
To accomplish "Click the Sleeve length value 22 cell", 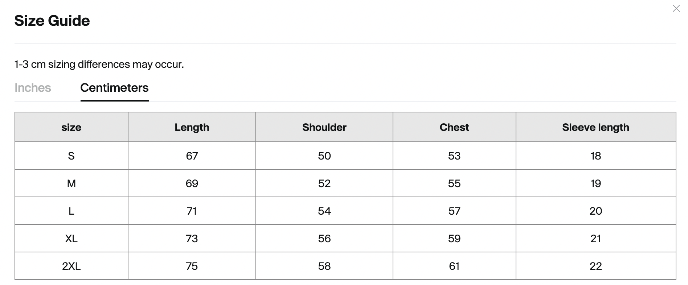I will coord(596,266).
